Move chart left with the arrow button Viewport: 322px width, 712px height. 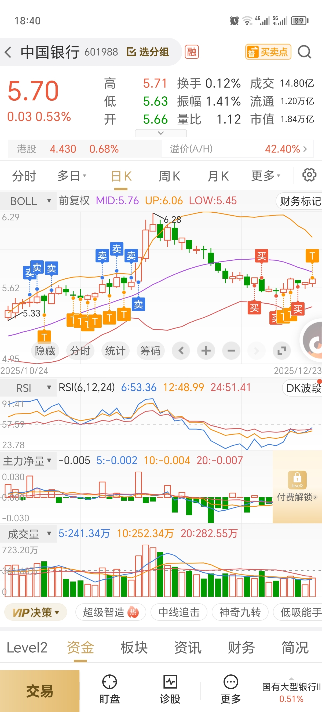[x=181, y=351]
